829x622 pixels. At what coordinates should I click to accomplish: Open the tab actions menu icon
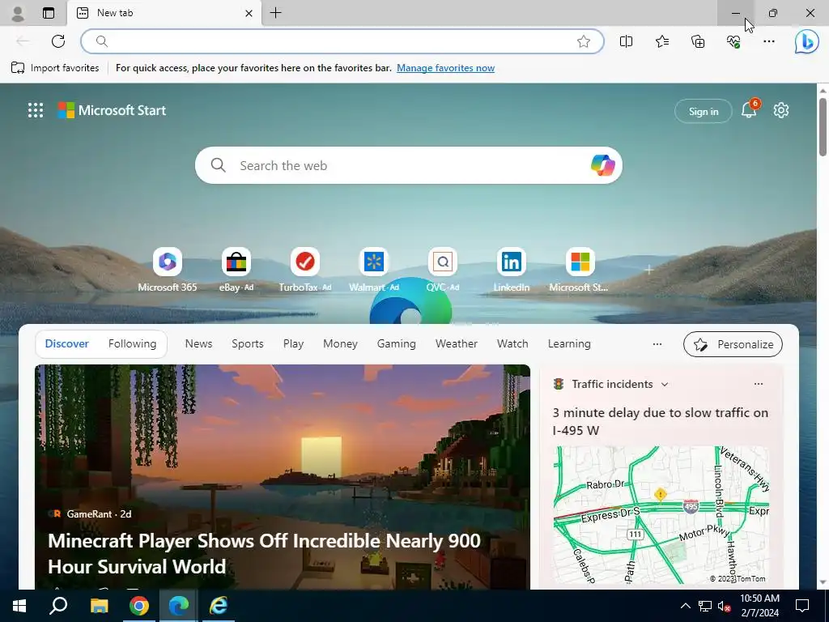pos(48,13)
